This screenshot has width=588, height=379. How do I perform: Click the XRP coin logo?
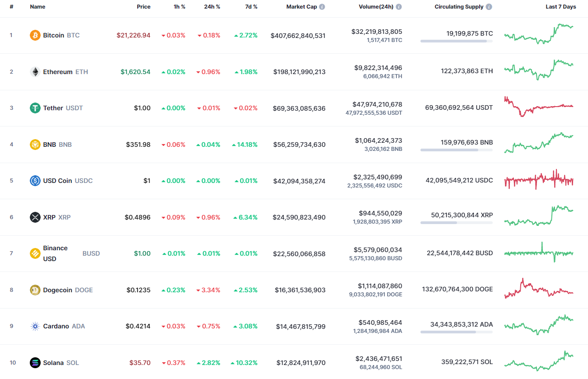click(34, 217)
